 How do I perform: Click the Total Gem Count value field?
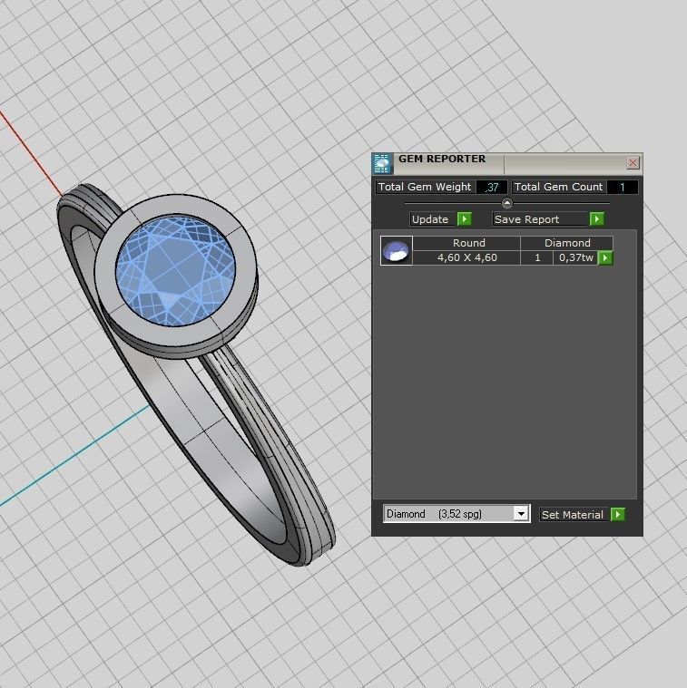[622, 187]
